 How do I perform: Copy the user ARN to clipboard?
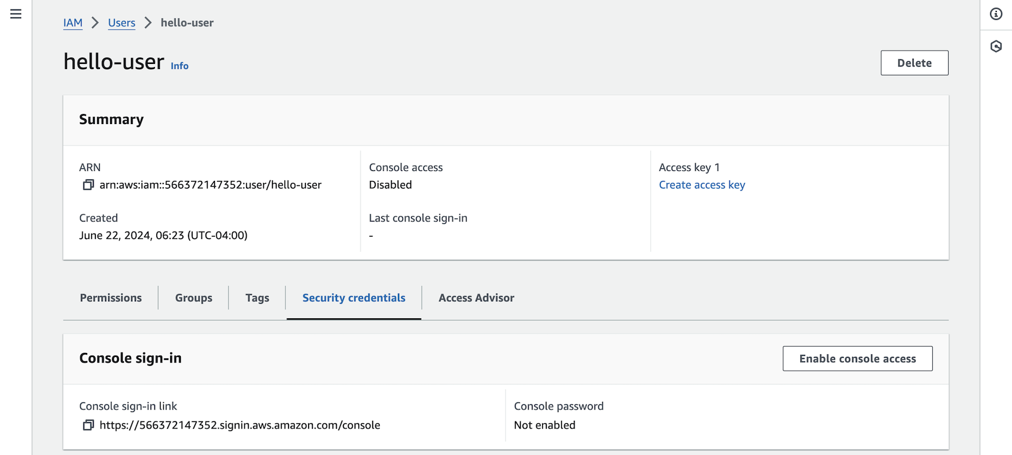(x=88, y=184)
